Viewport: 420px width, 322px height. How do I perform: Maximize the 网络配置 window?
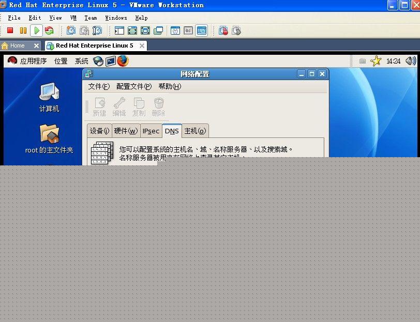point(312,74)
